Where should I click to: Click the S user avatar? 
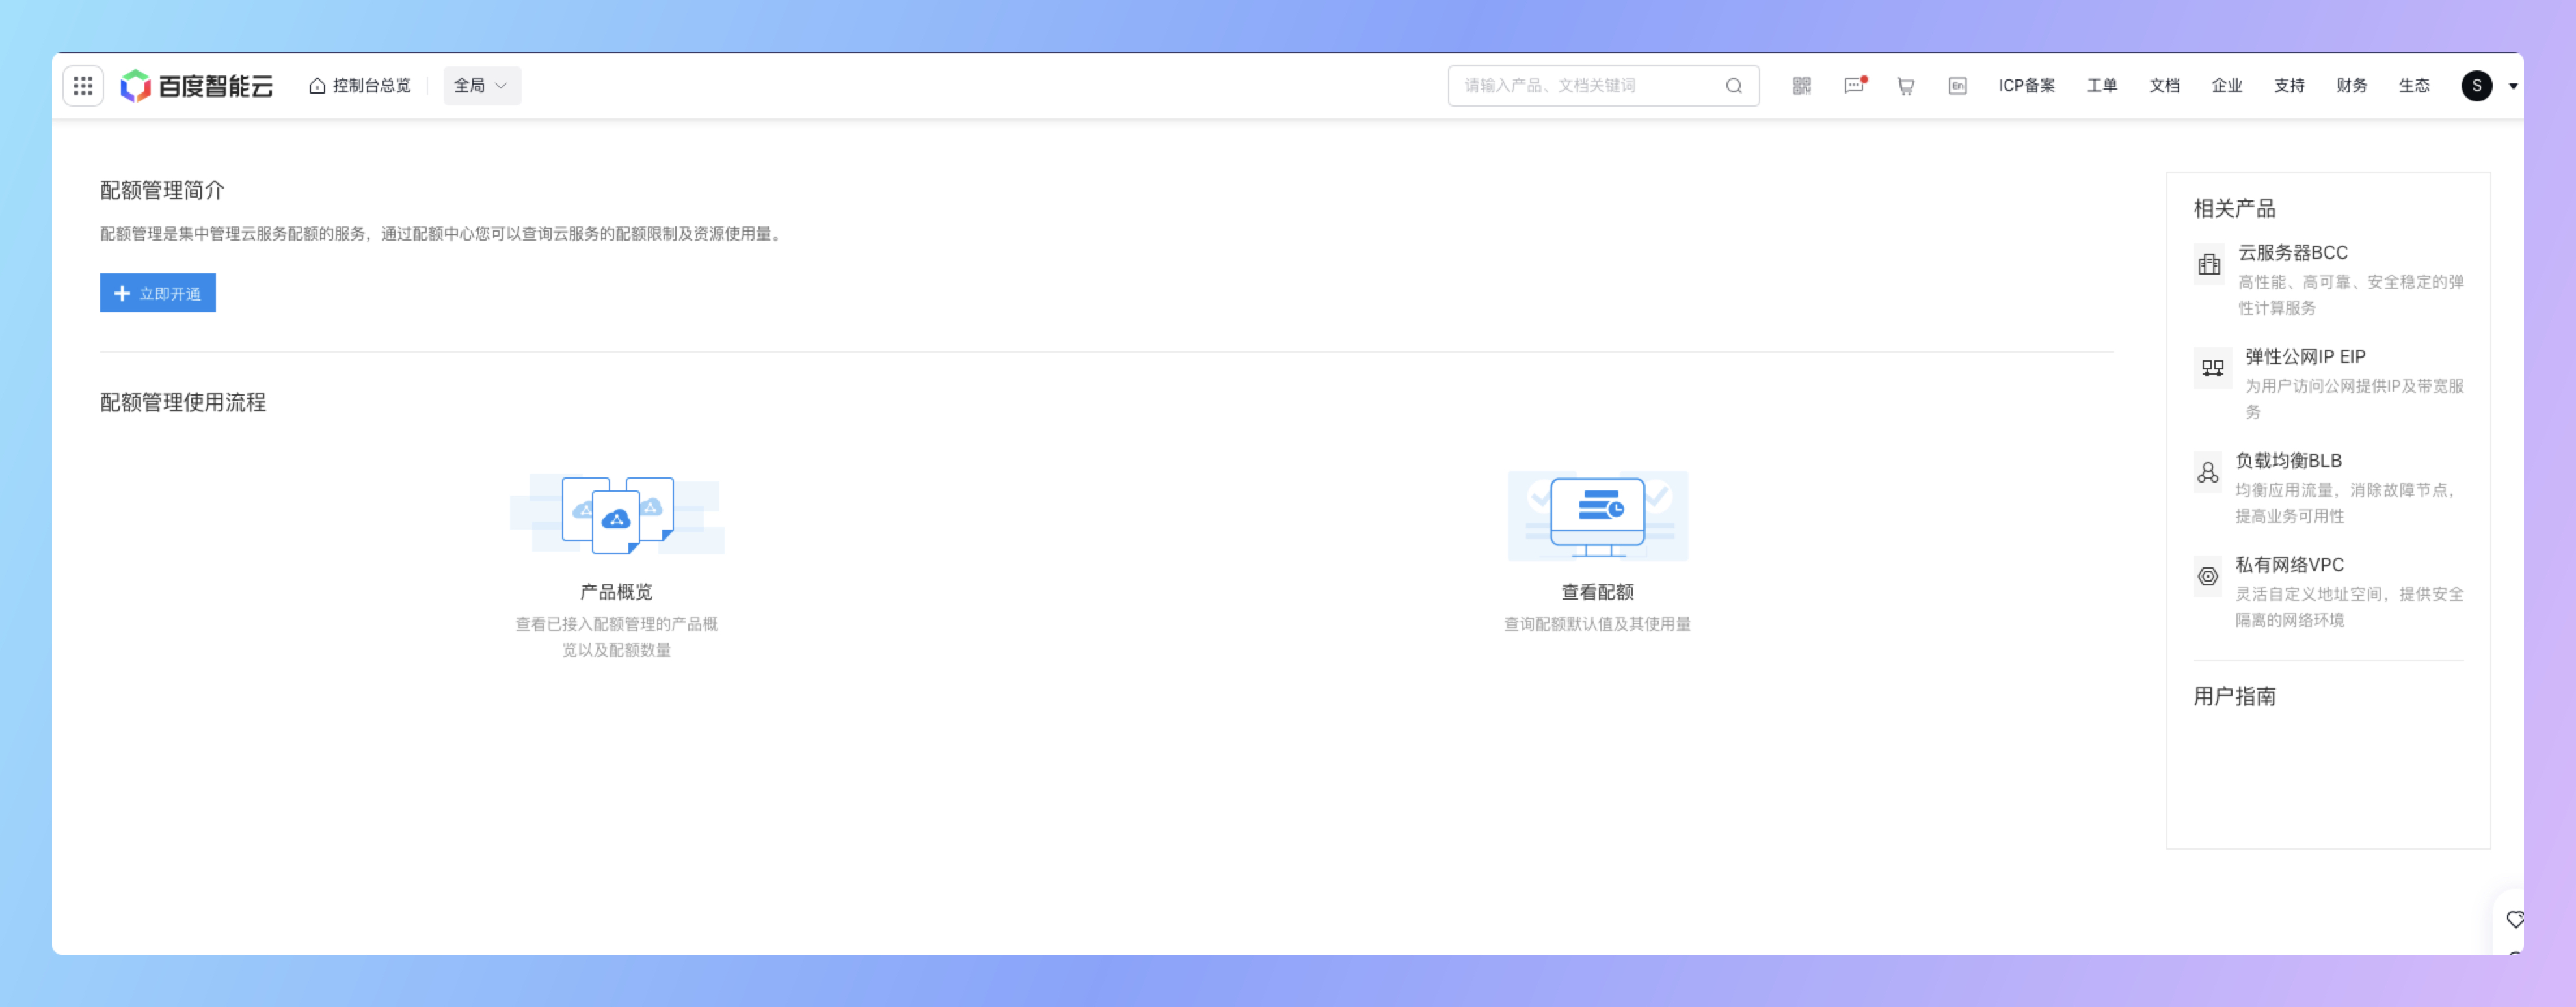tap(2477, 86)
